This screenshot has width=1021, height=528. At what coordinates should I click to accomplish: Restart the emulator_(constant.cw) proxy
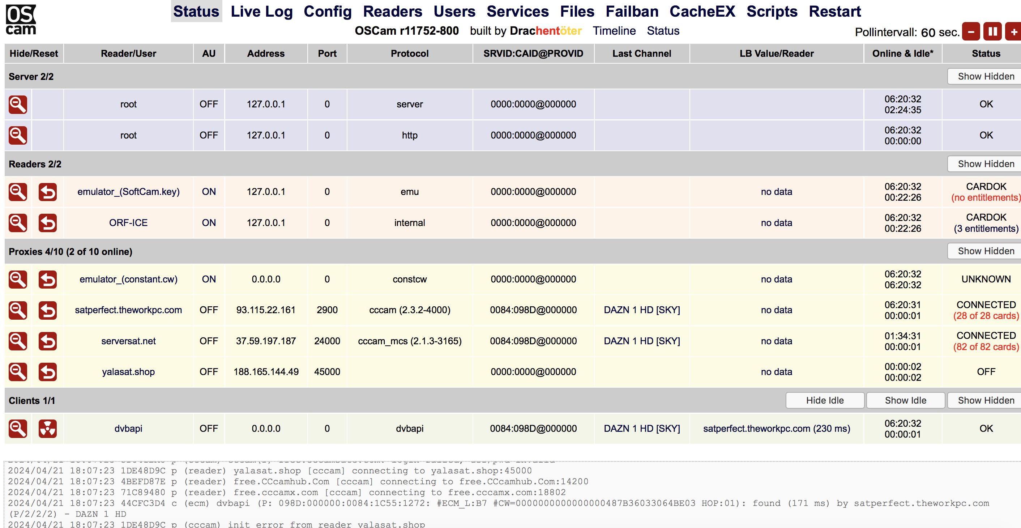point(48,280)
